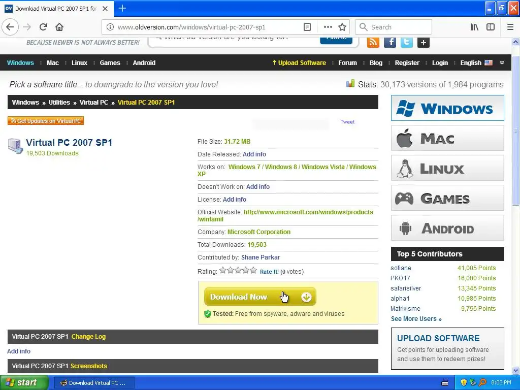Click the orange RSS feed icon

(373, 42)
